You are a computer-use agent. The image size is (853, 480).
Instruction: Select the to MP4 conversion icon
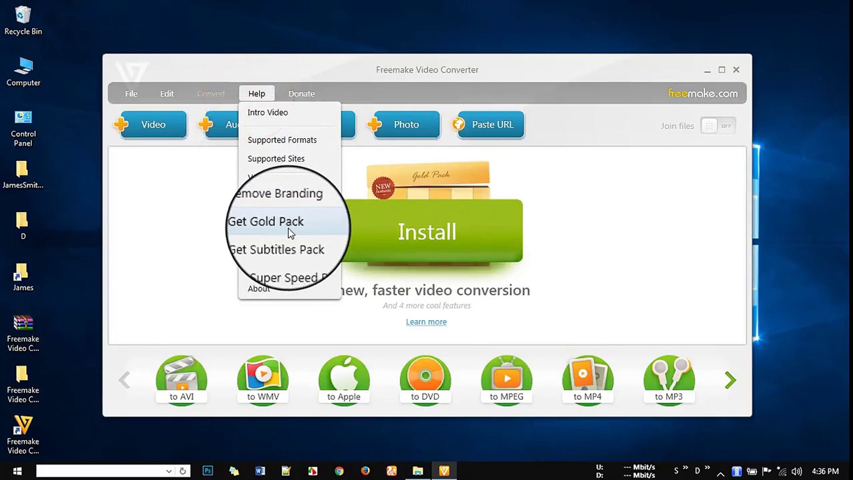588,379
